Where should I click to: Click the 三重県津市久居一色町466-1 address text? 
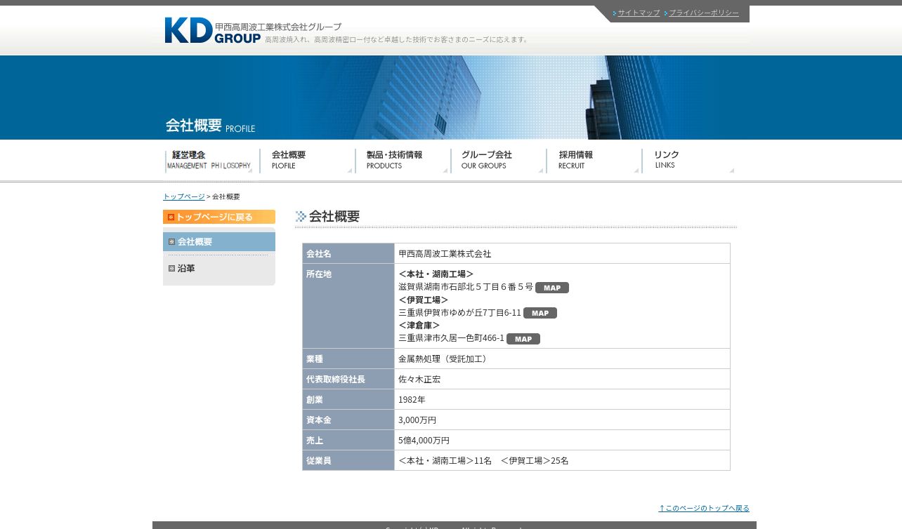coord(451,338)
